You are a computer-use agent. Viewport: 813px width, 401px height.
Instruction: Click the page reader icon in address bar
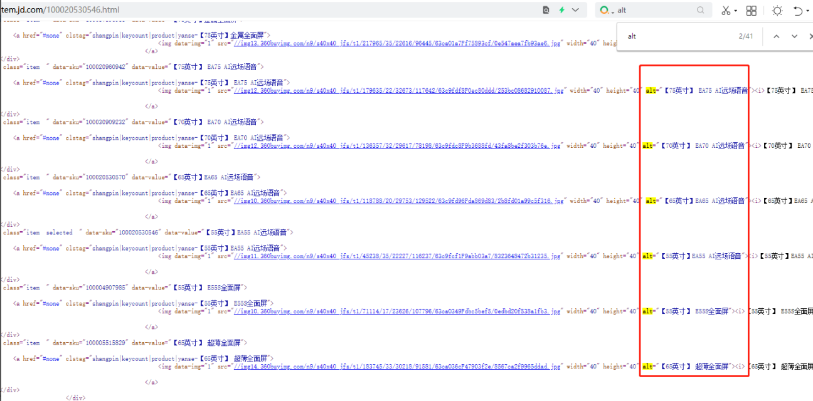click(x=546, y=10)
